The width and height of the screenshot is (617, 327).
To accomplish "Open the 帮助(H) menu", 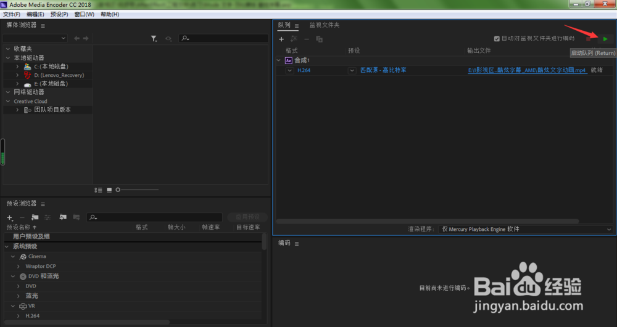I will tap(110, 14).
